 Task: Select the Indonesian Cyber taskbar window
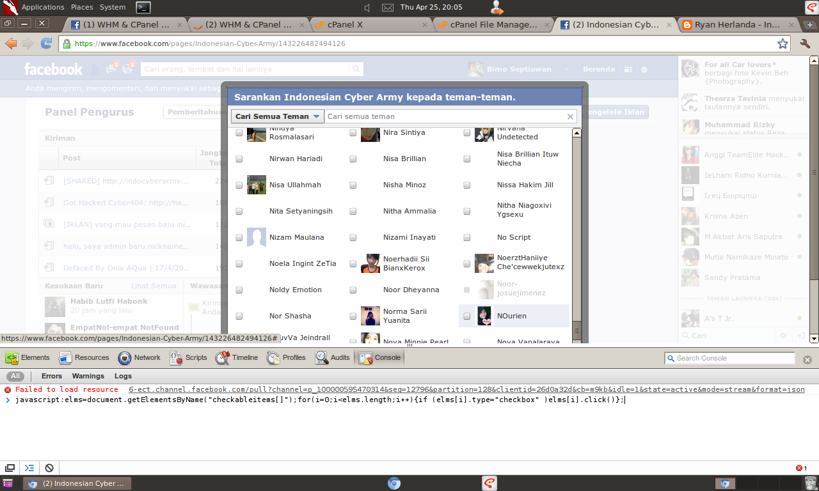tap(77, 483)
